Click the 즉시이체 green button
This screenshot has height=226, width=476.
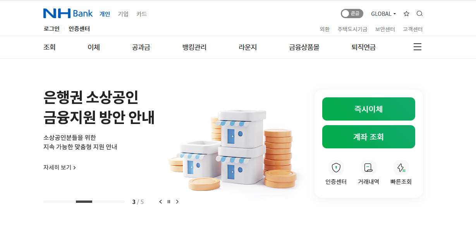coord(369,109)
